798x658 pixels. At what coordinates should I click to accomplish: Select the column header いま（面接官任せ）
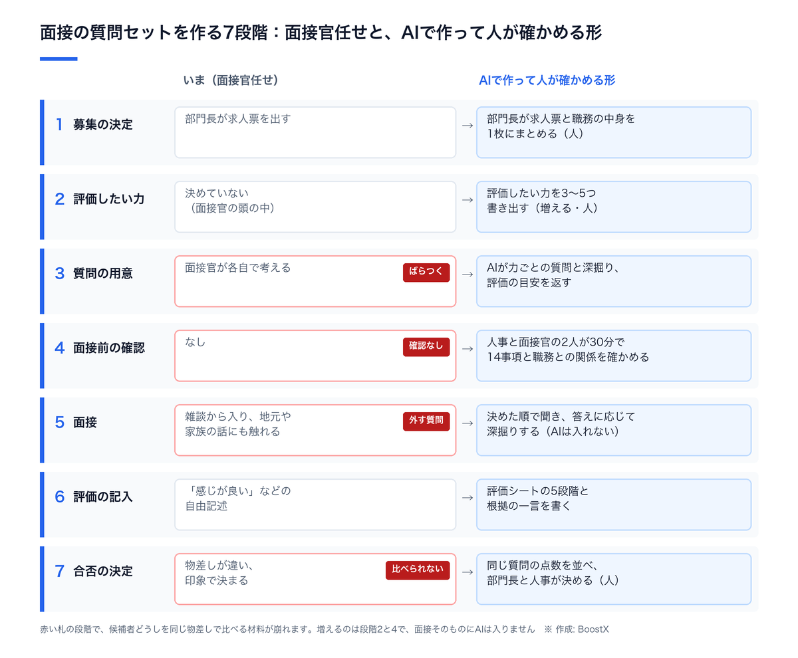pyautogui.click(x=231, y=80)
